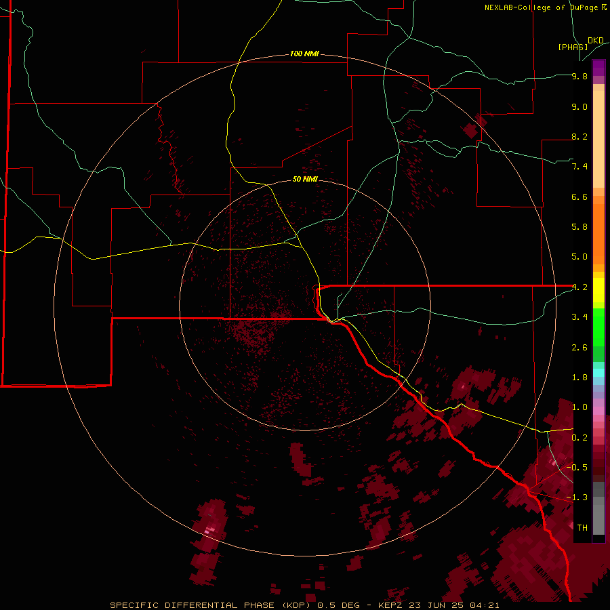Click the 9.8 legend value

pos(579,76)
